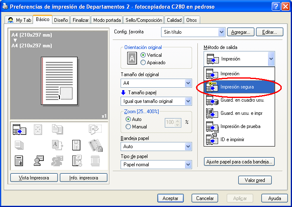This screenshot has width=292, height=207.
Task: Click the Valor pred button
Action: tap(255, 180)
